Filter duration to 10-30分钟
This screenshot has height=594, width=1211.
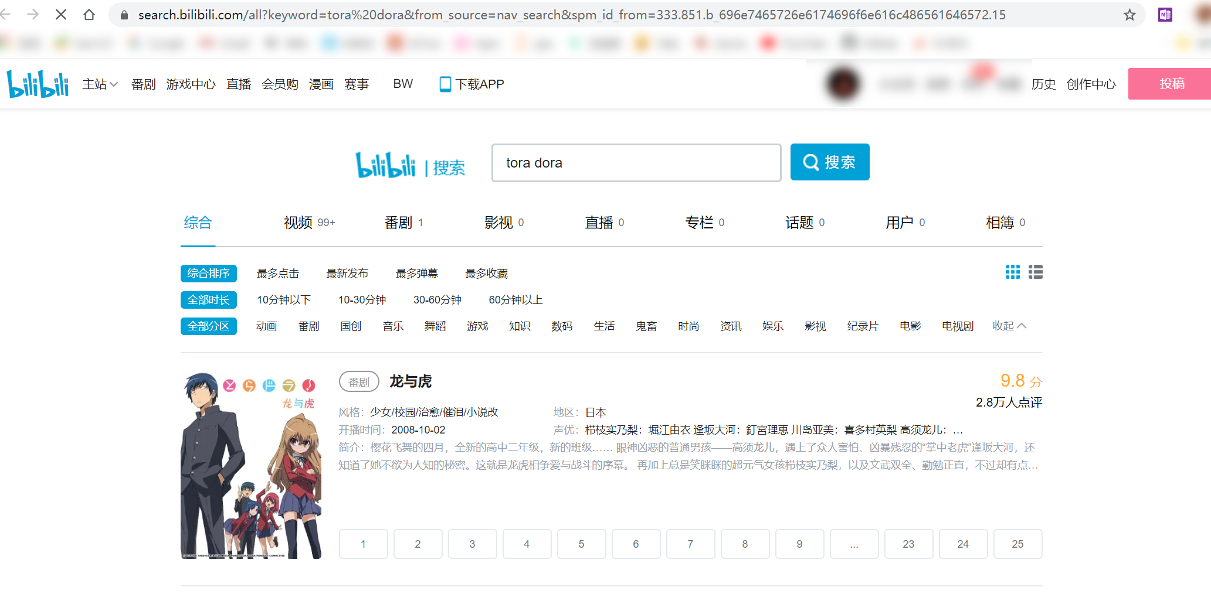(x=362, y=300)
